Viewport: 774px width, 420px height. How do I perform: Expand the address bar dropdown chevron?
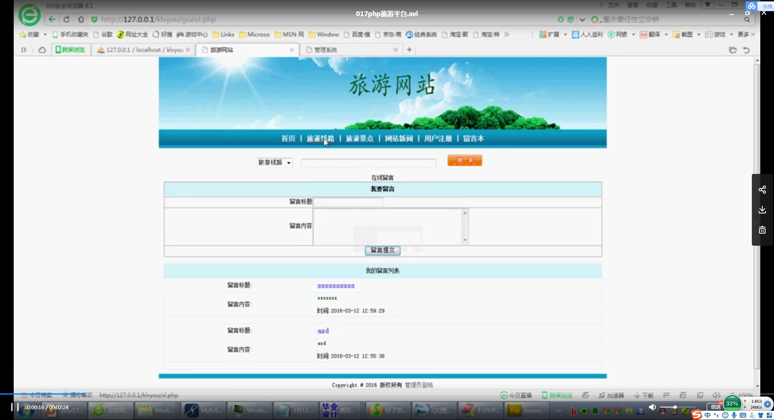point(582,19)
